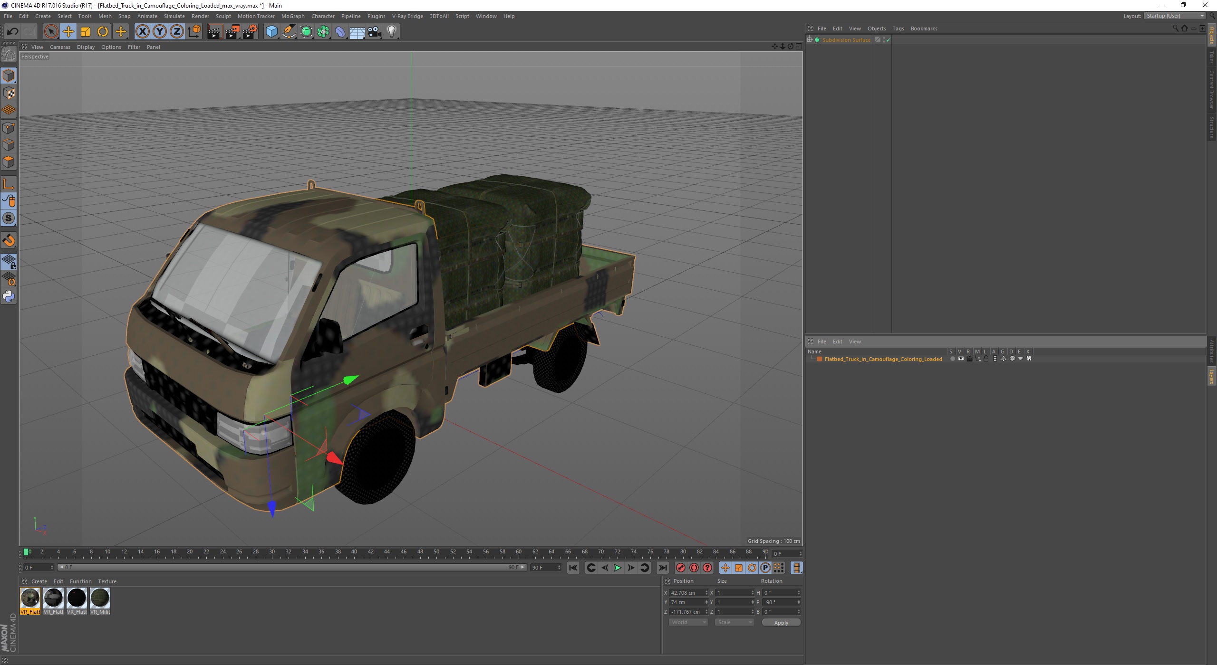Screen dimensions: 1217x665
Task: Open the Scale size mode dropdown
Action: click(734, 622)
